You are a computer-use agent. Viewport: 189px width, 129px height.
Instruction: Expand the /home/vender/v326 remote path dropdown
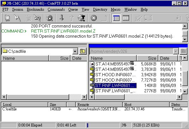pos(176,52)
